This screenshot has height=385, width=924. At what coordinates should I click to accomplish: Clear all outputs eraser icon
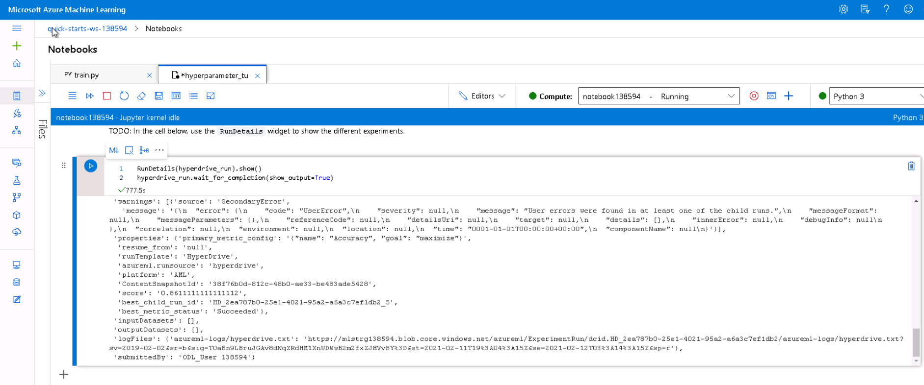pos(141,96)
